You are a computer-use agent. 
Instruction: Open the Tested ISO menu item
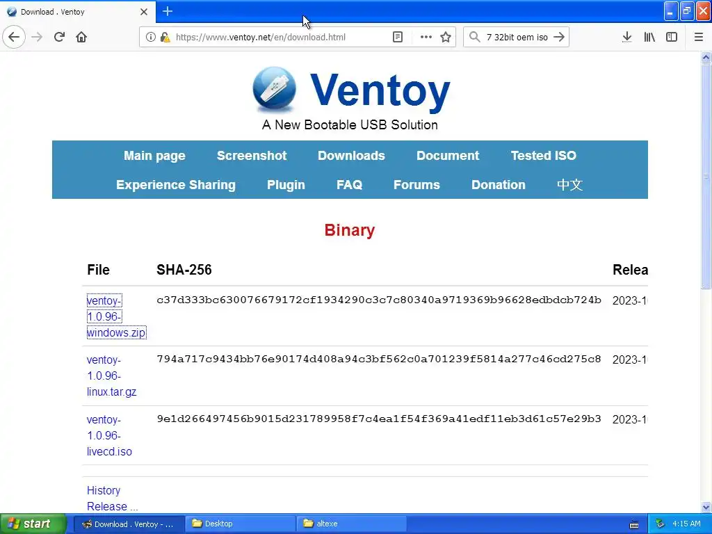pyautogui.click(x=544, y=155)
